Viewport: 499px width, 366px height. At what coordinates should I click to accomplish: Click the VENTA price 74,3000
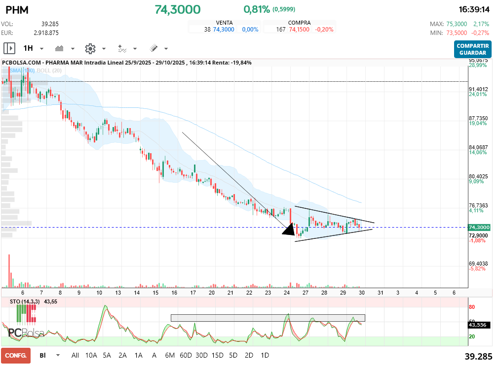223,30
